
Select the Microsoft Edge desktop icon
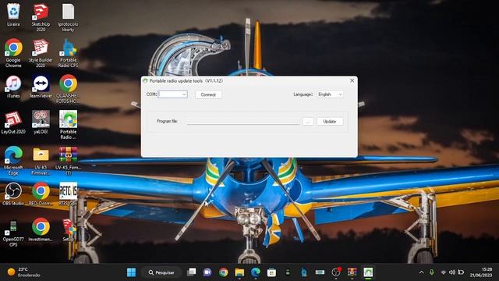[x=13, y=161]
